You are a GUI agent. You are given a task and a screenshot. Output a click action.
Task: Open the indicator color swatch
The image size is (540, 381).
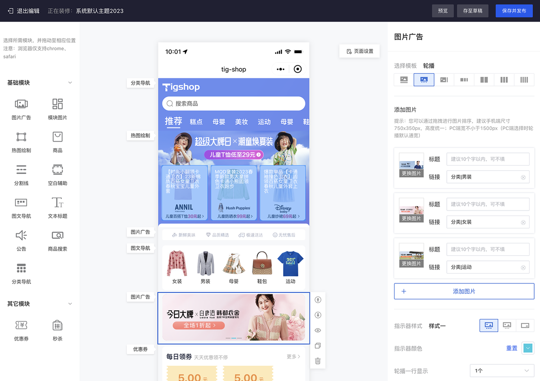[x=528, y=348]
